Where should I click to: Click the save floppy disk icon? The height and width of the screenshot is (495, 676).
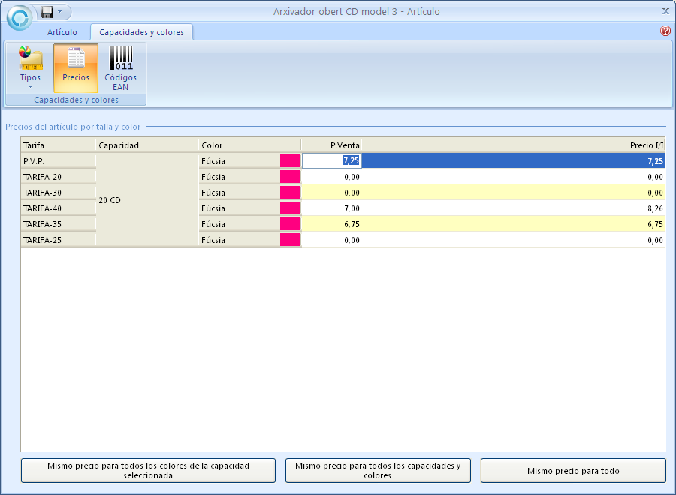click(48, 12)
